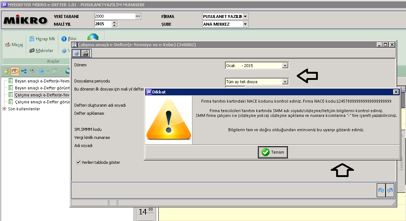This screenshot has width=406, height=221.
Task: Click the blue question mark icon under Bilgi
Action: coord(64,51)
